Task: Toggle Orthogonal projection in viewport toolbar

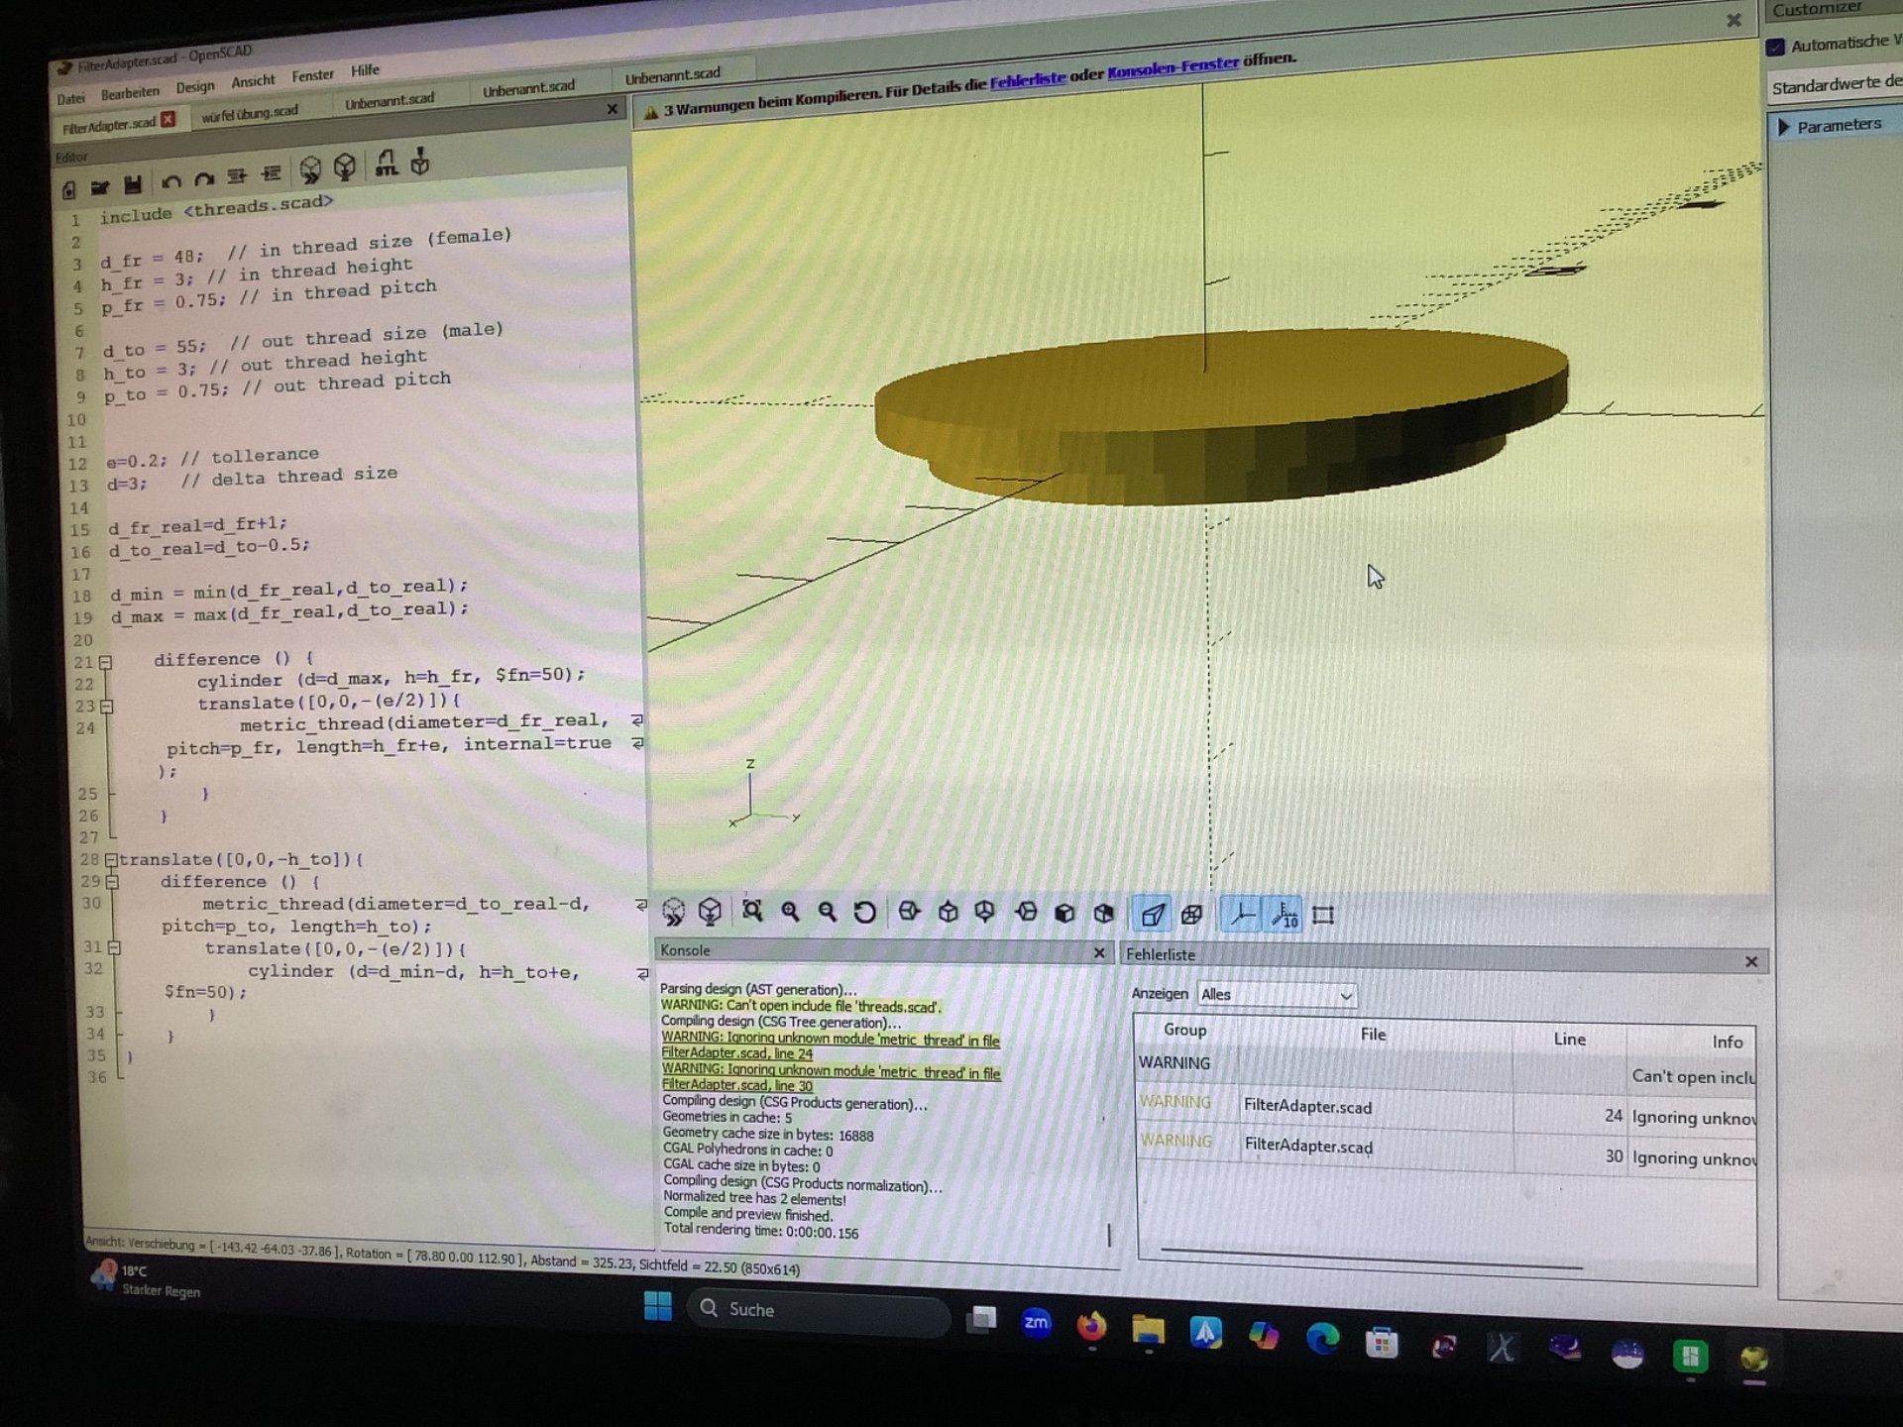Action: tap(1191, 915)
